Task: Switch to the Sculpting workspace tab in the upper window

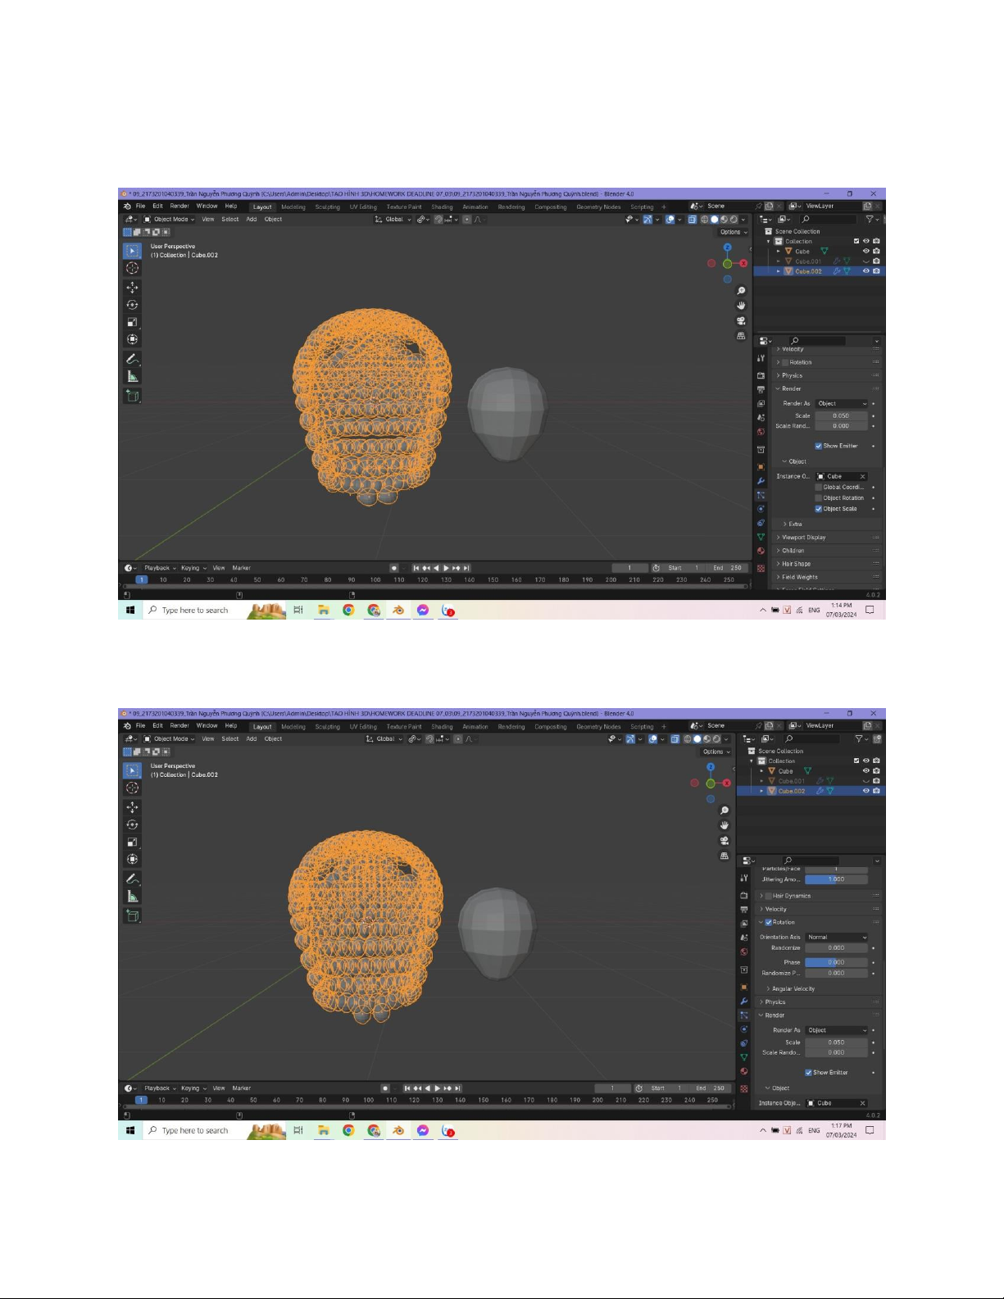Action: click(327, 207)
